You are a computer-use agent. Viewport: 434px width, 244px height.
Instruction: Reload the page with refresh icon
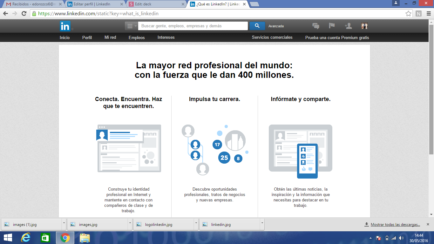[24, 14]
